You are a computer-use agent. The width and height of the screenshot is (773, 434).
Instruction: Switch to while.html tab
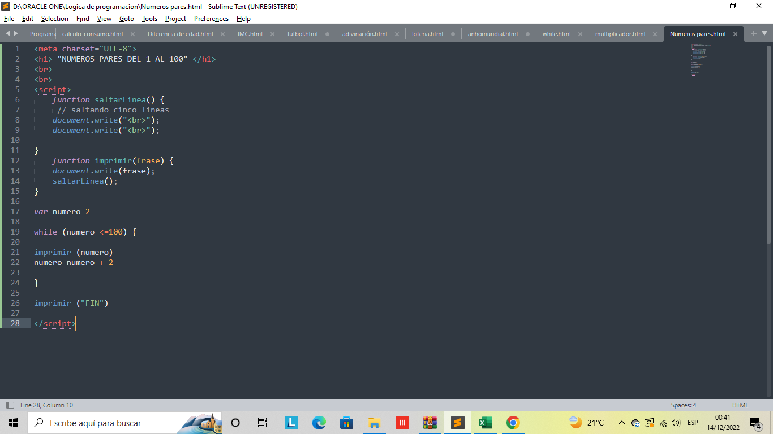[x=556, y=34]
